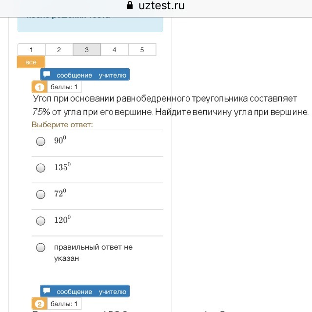Pick the 120° answer option
This screenshot has width=312, height=312.
pos(41,221)
